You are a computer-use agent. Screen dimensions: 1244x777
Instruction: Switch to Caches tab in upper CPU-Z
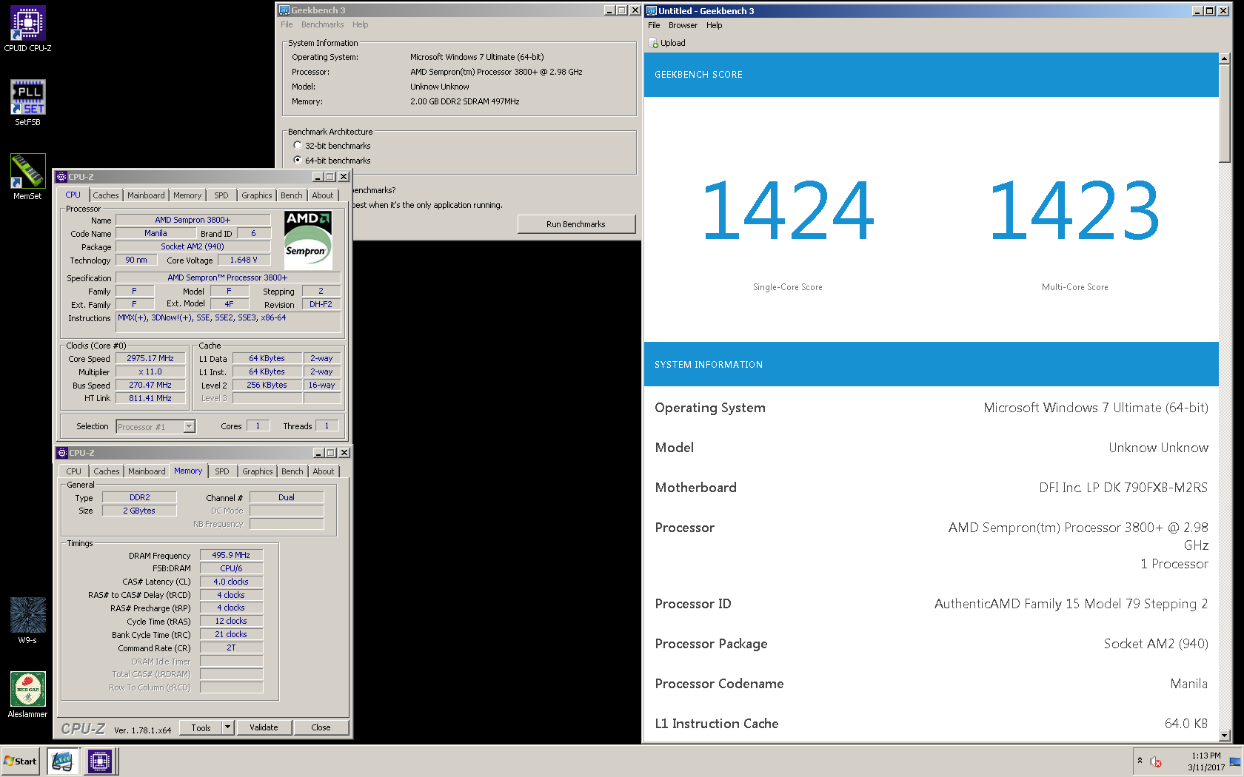105,195
